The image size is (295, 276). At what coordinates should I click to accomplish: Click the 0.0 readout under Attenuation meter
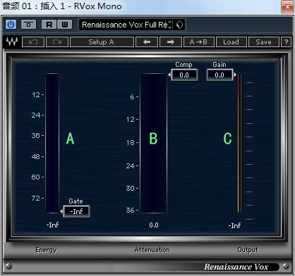(x=154, y=225)
